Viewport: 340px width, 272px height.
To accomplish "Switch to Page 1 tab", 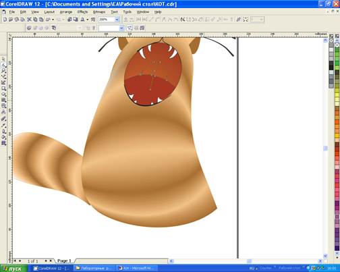I will pyautogui.click(x=64, y=261).
